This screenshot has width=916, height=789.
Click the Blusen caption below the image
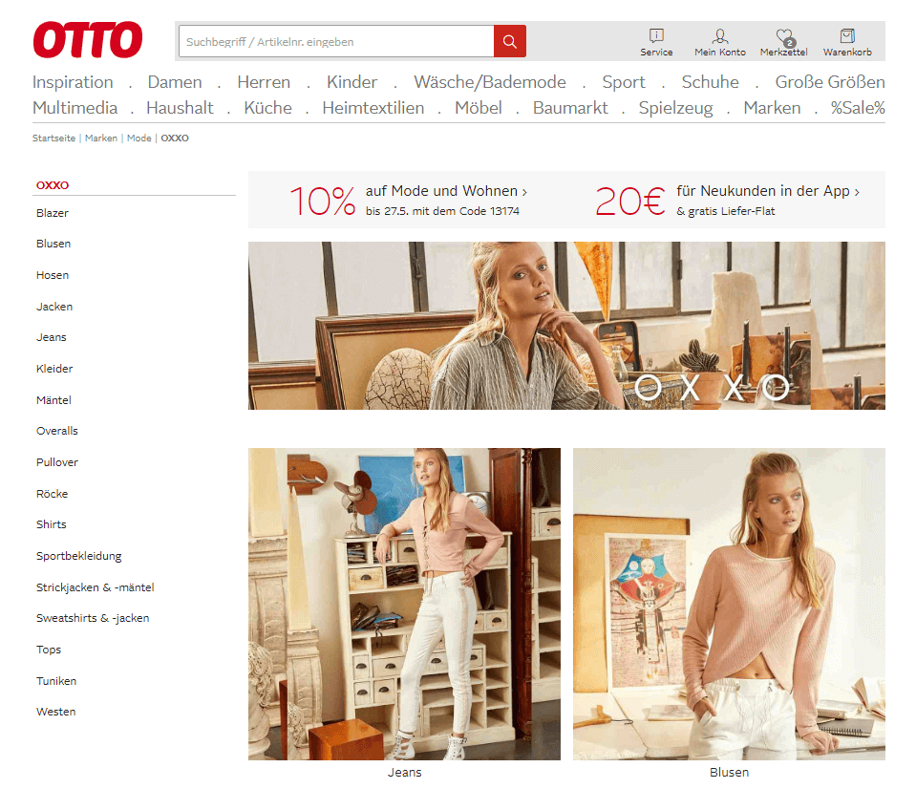tap(729, 772)
